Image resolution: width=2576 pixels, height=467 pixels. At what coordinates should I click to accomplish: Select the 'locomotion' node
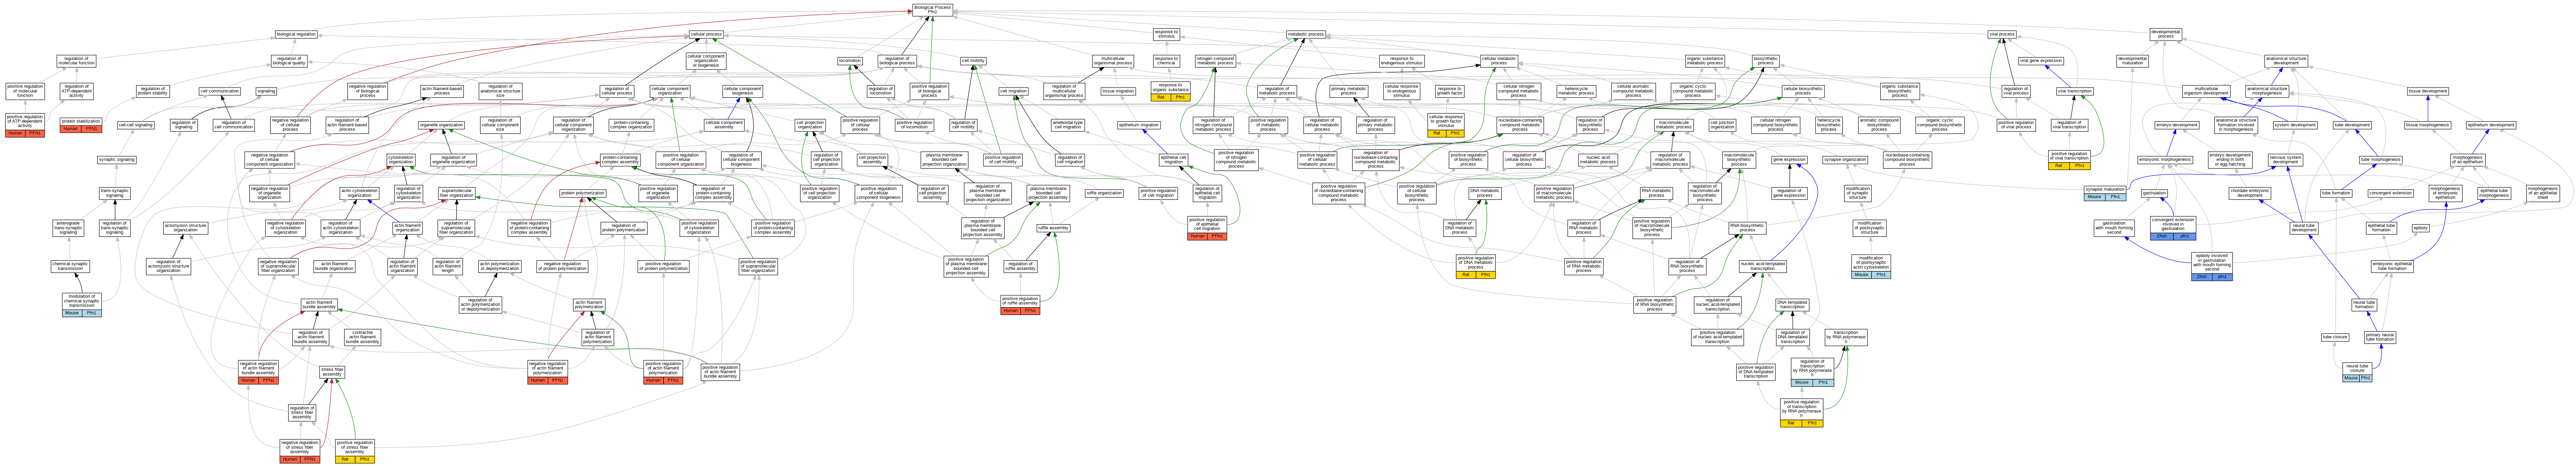tap(850, 61)
